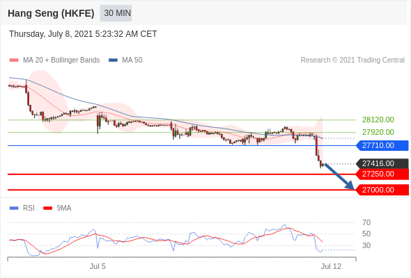Click the 30 MIN timeframe button

(116, 13)
